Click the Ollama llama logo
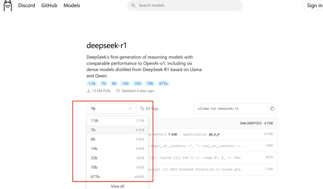 [x=8, y=6]
